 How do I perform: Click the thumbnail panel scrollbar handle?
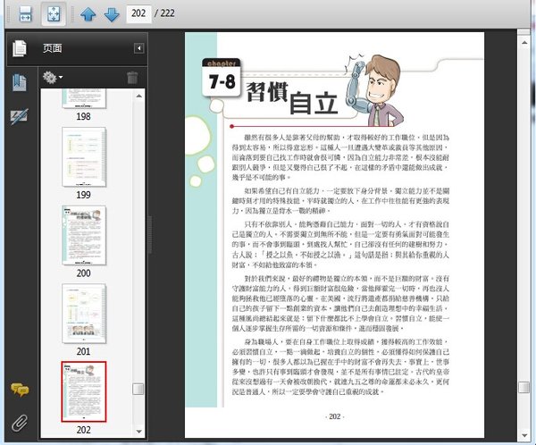pos(138,389)
